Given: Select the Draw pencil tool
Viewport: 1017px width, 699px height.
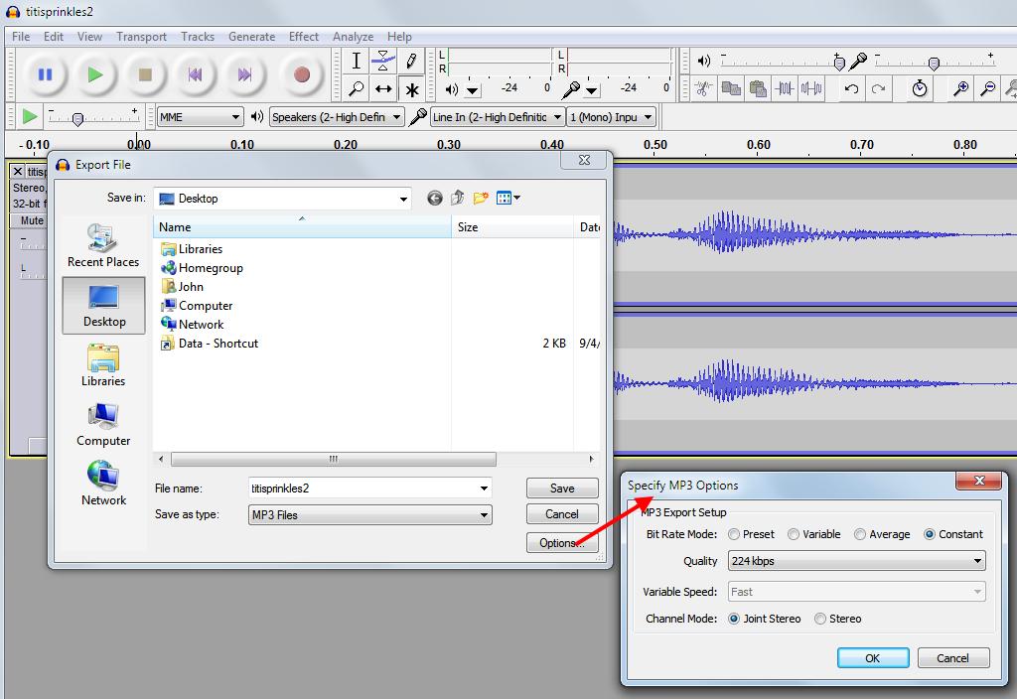Looking at the screenshot, I should click(x=411, y=61).
